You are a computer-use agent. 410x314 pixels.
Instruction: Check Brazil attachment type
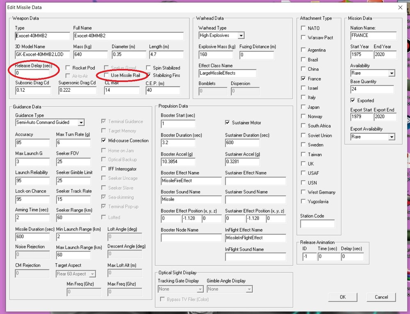click(303, 59)
